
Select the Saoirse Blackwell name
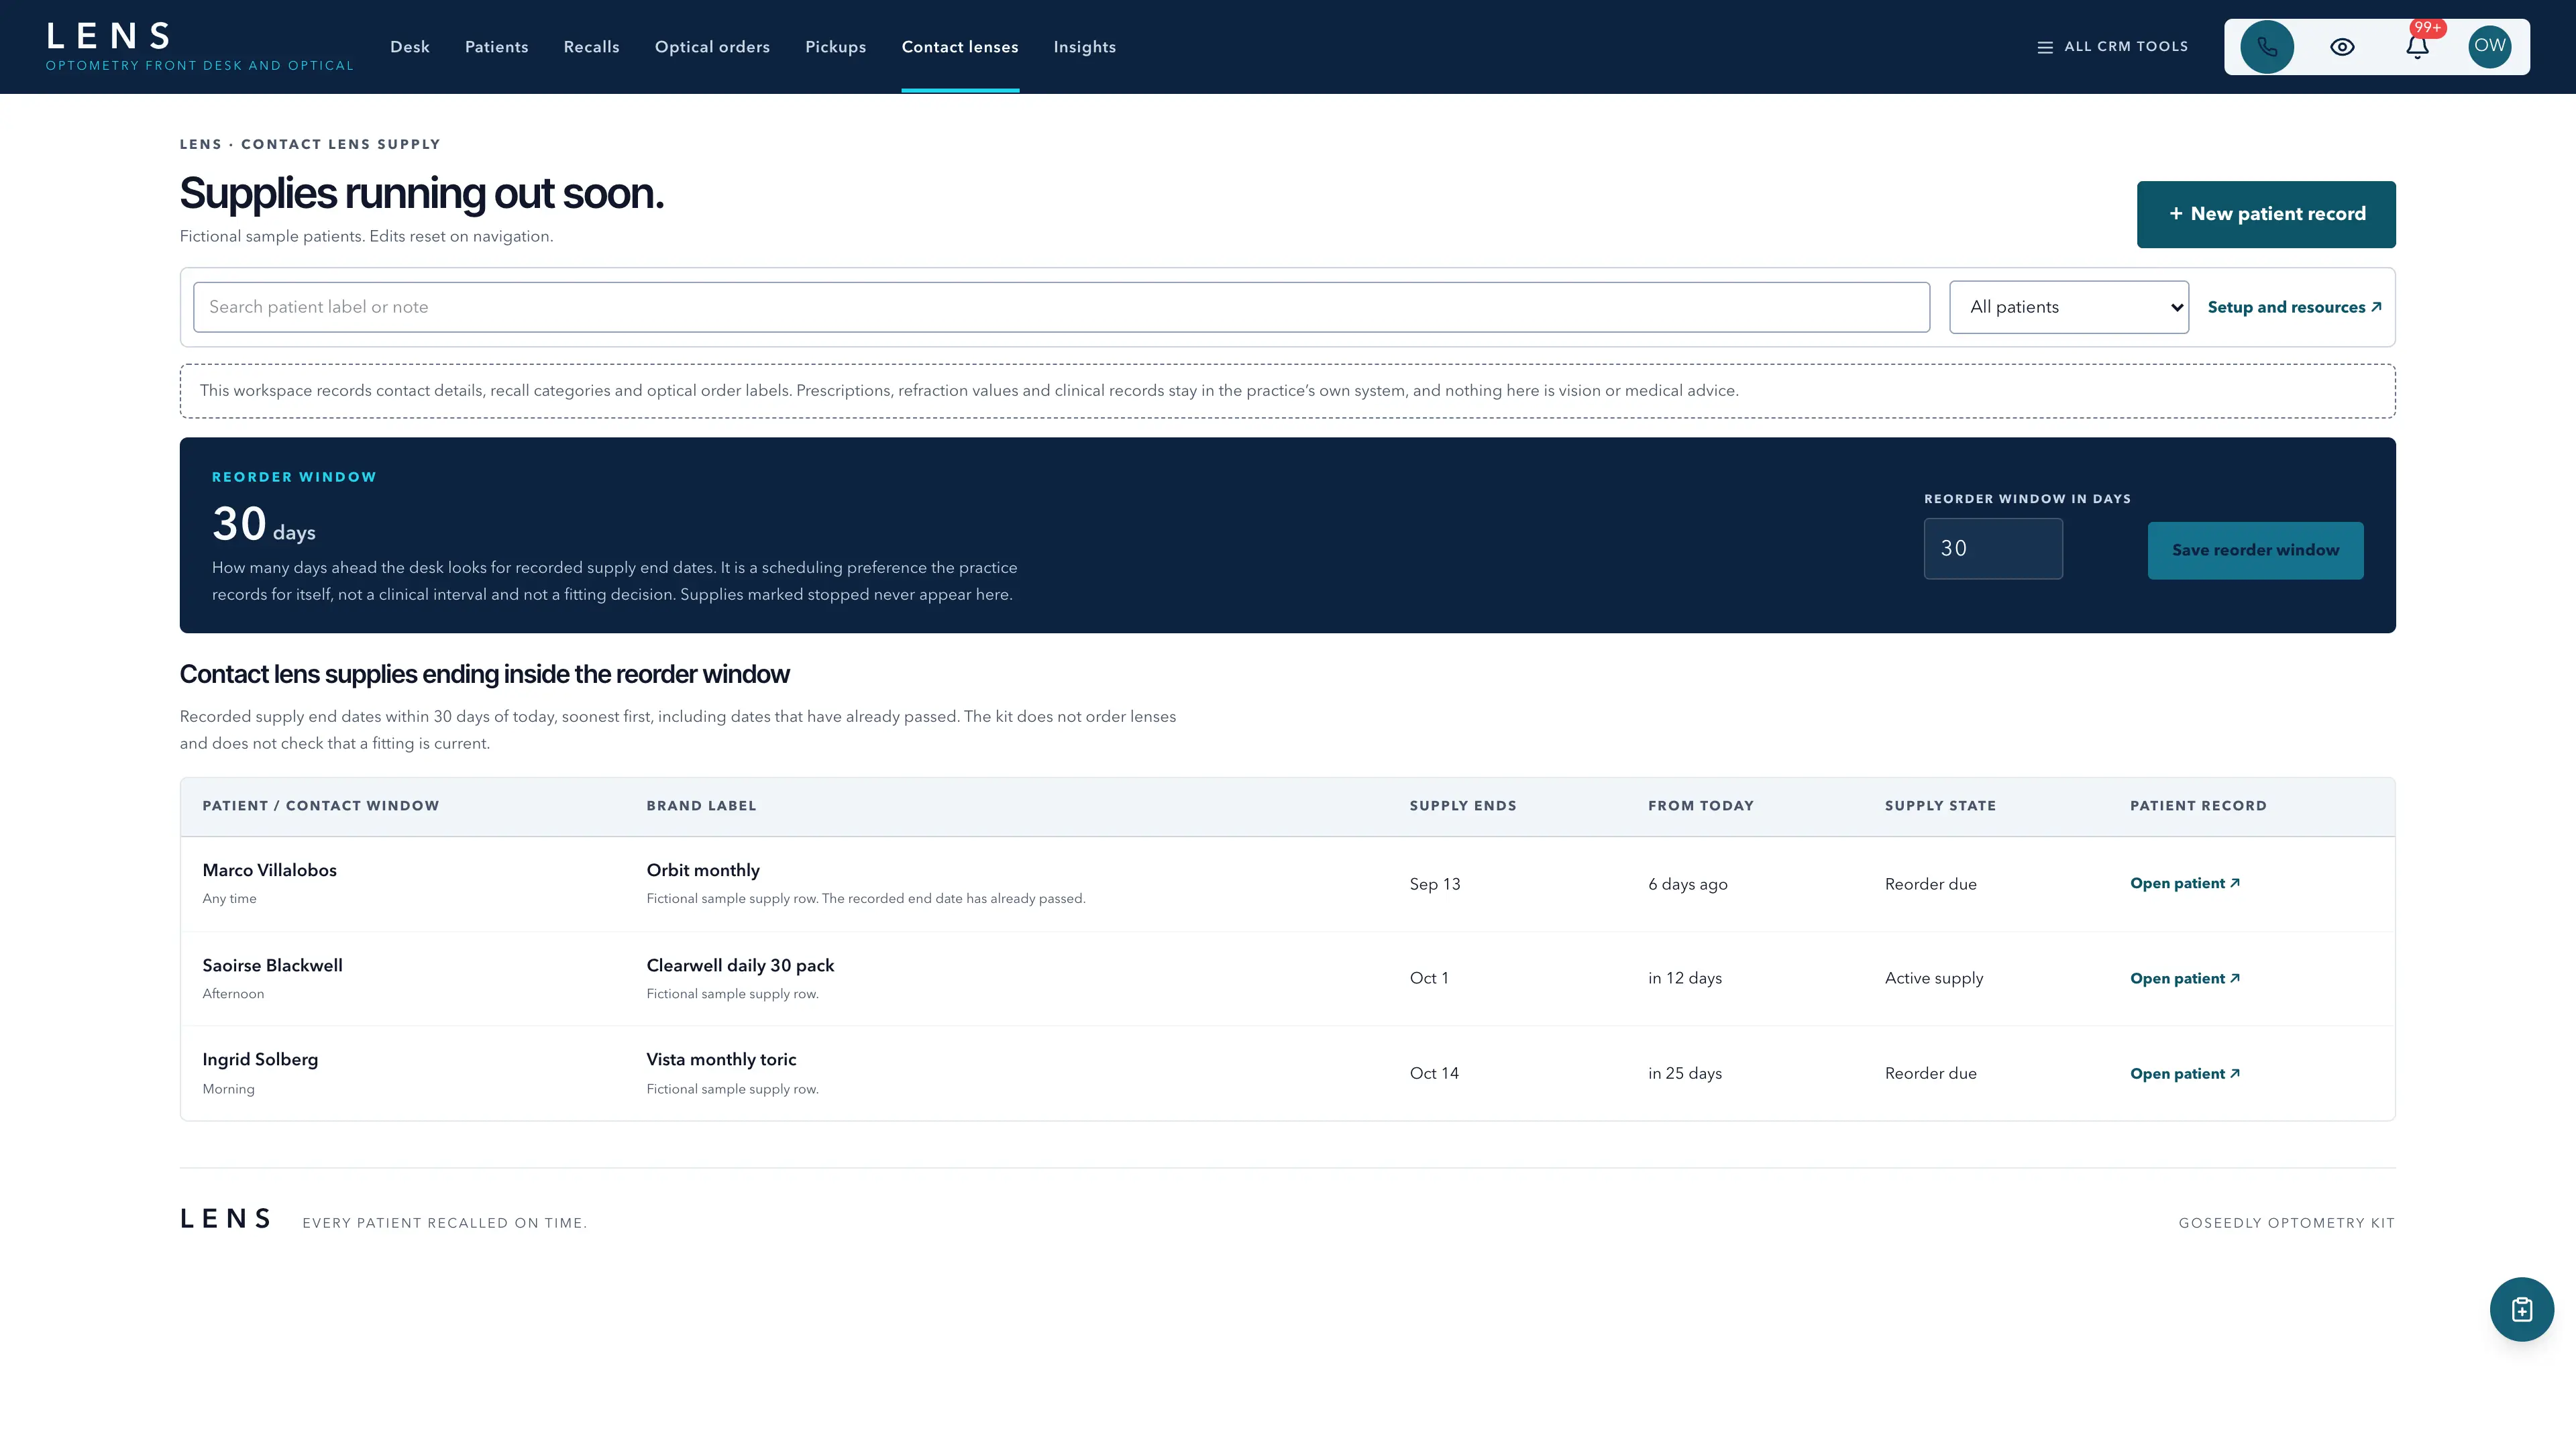(272, 965)
